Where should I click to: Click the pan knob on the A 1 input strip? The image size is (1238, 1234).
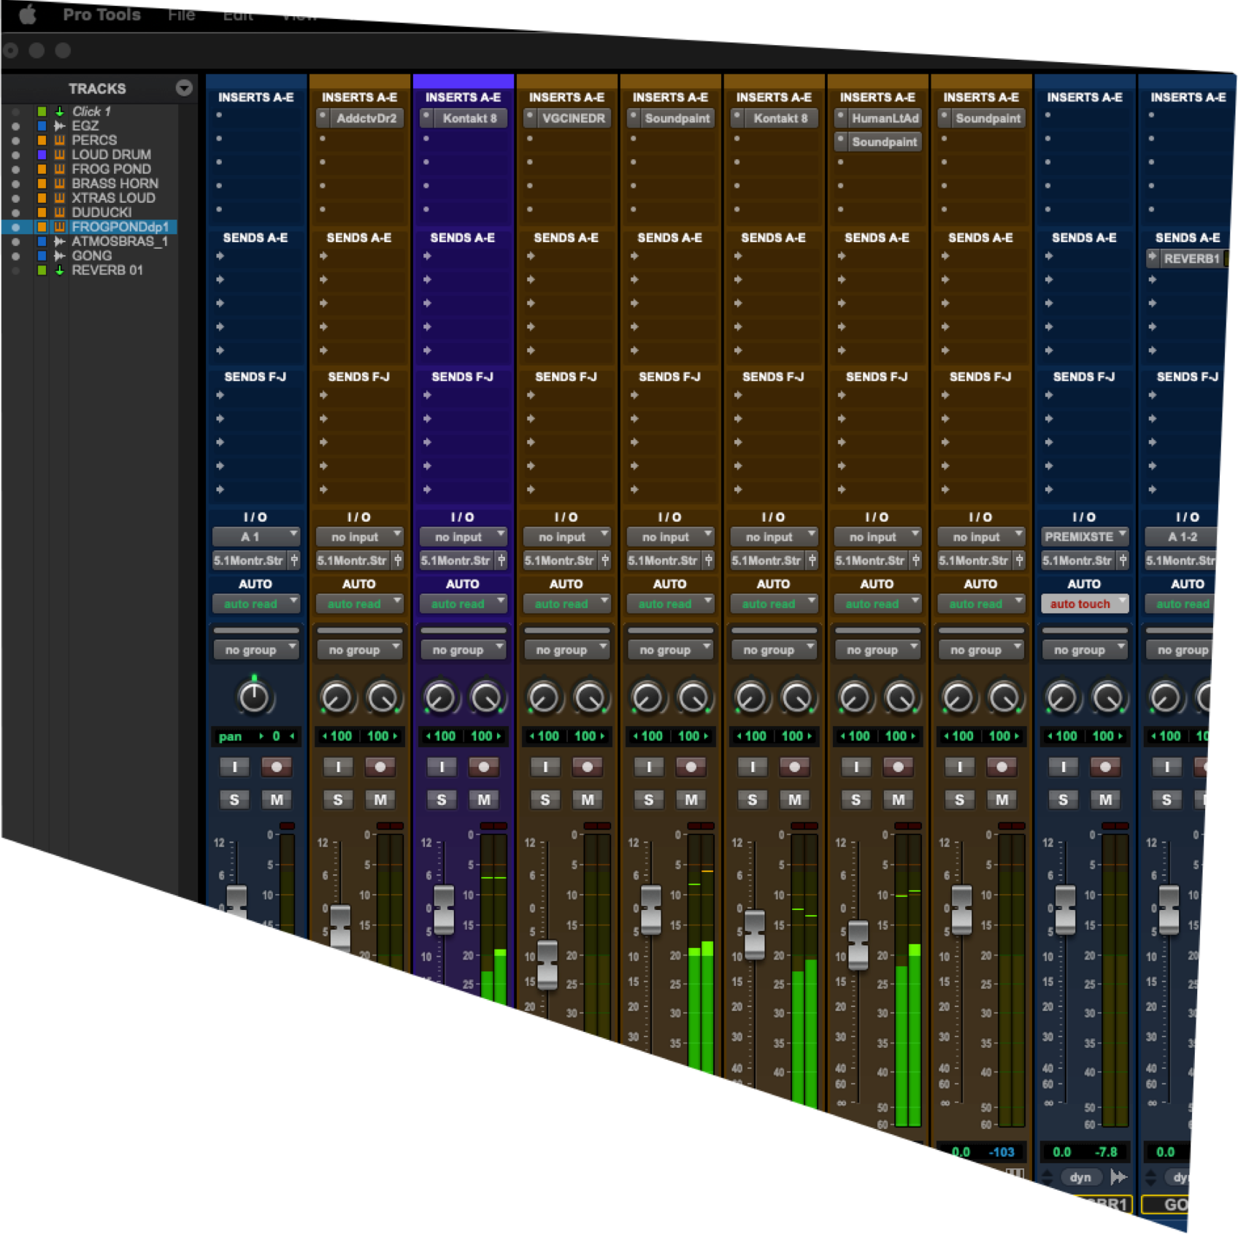pyautogui.click(x=254, y=698)
